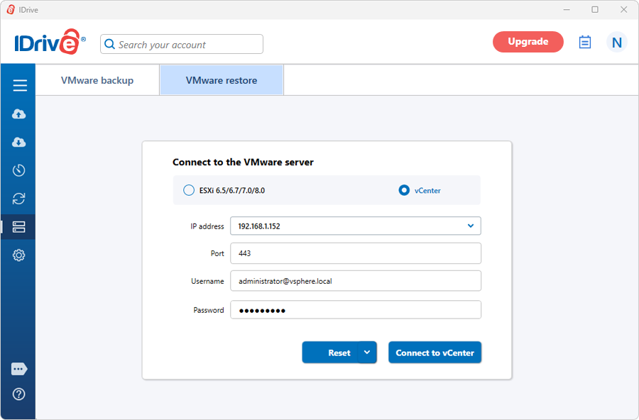Open the Settings gear icon
Viewport: 639px width, 420px height.
18,255
